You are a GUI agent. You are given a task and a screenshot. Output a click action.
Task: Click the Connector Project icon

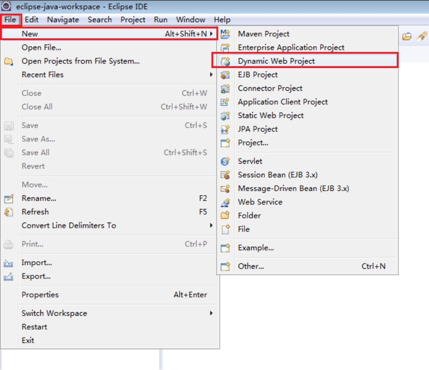225,88
